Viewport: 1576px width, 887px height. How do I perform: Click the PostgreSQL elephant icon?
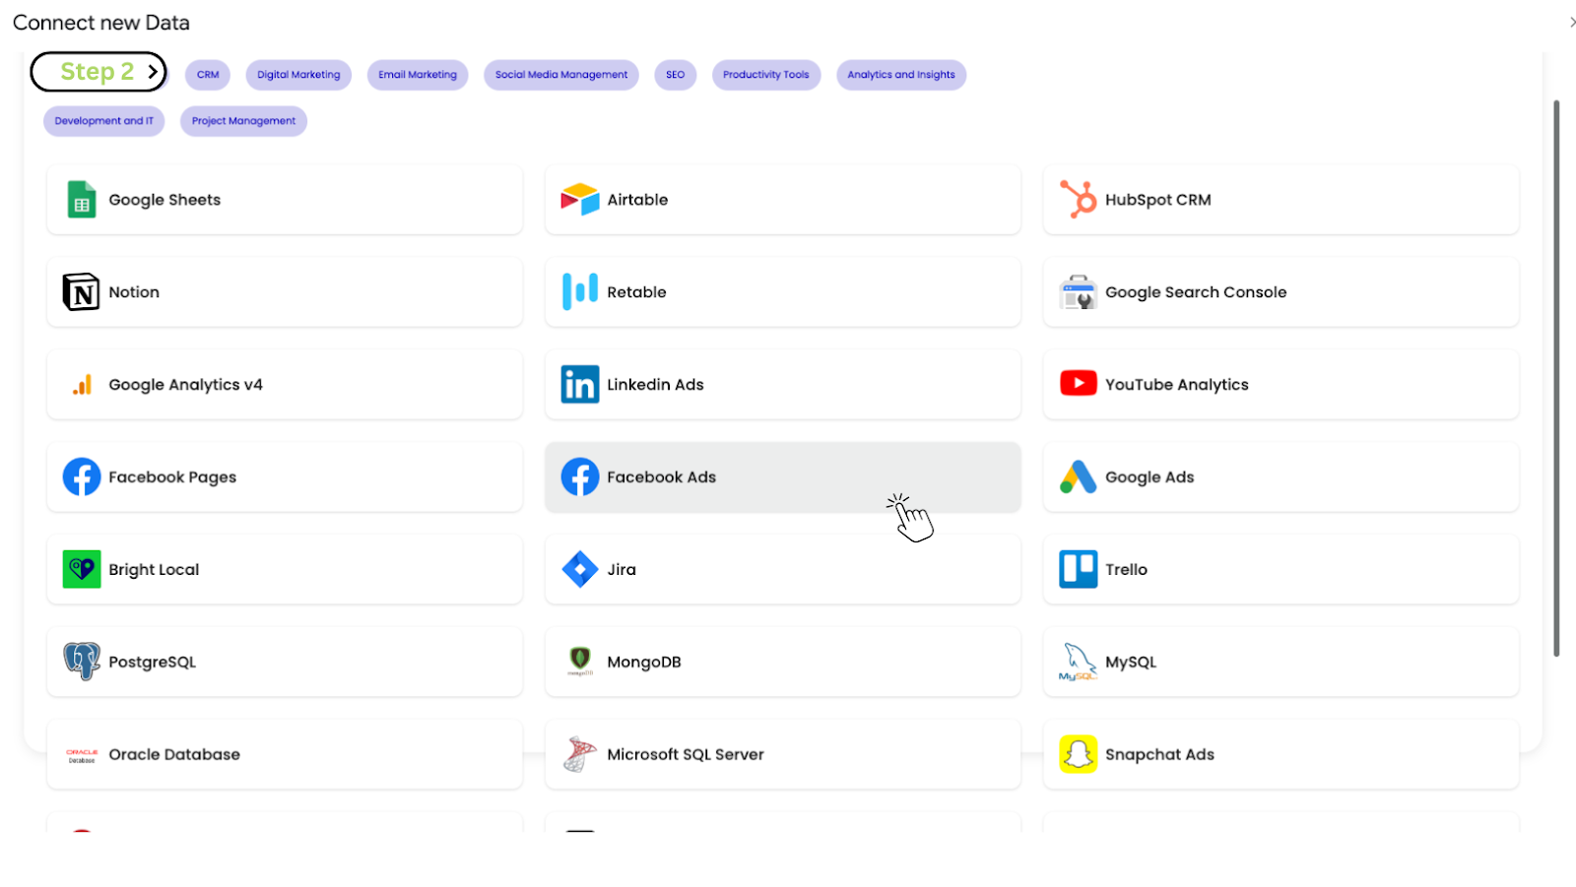pos(82,662)
